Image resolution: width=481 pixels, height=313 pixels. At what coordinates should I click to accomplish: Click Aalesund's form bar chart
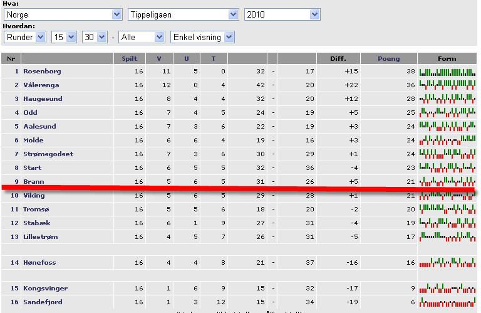(x=447, y=127)
